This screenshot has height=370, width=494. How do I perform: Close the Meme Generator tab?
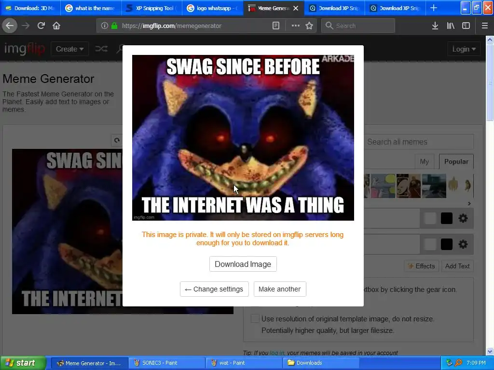[x=296, y=8]
